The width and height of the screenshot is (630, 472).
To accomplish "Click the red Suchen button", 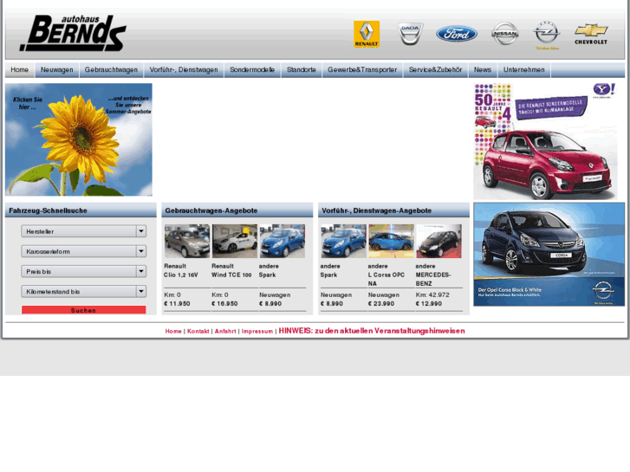I will tap(83, 310).
